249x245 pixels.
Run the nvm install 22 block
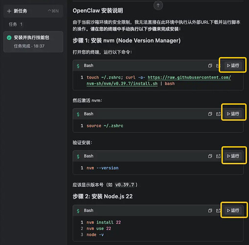tap(233, 210)
